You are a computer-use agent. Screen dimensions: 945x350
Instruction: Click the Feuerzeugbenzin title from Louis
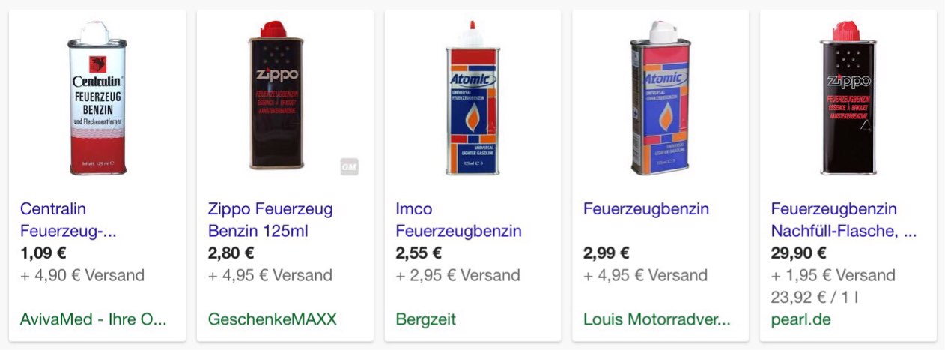(645, 208)
